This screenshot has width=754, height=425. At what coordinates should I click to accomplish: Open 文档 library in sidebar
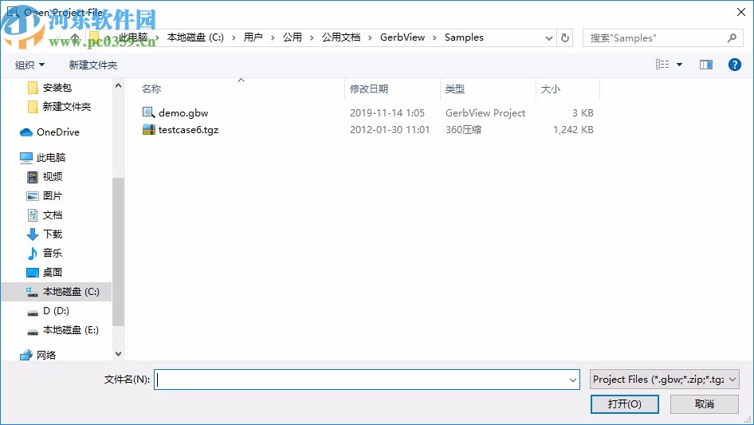click(45, 215)
